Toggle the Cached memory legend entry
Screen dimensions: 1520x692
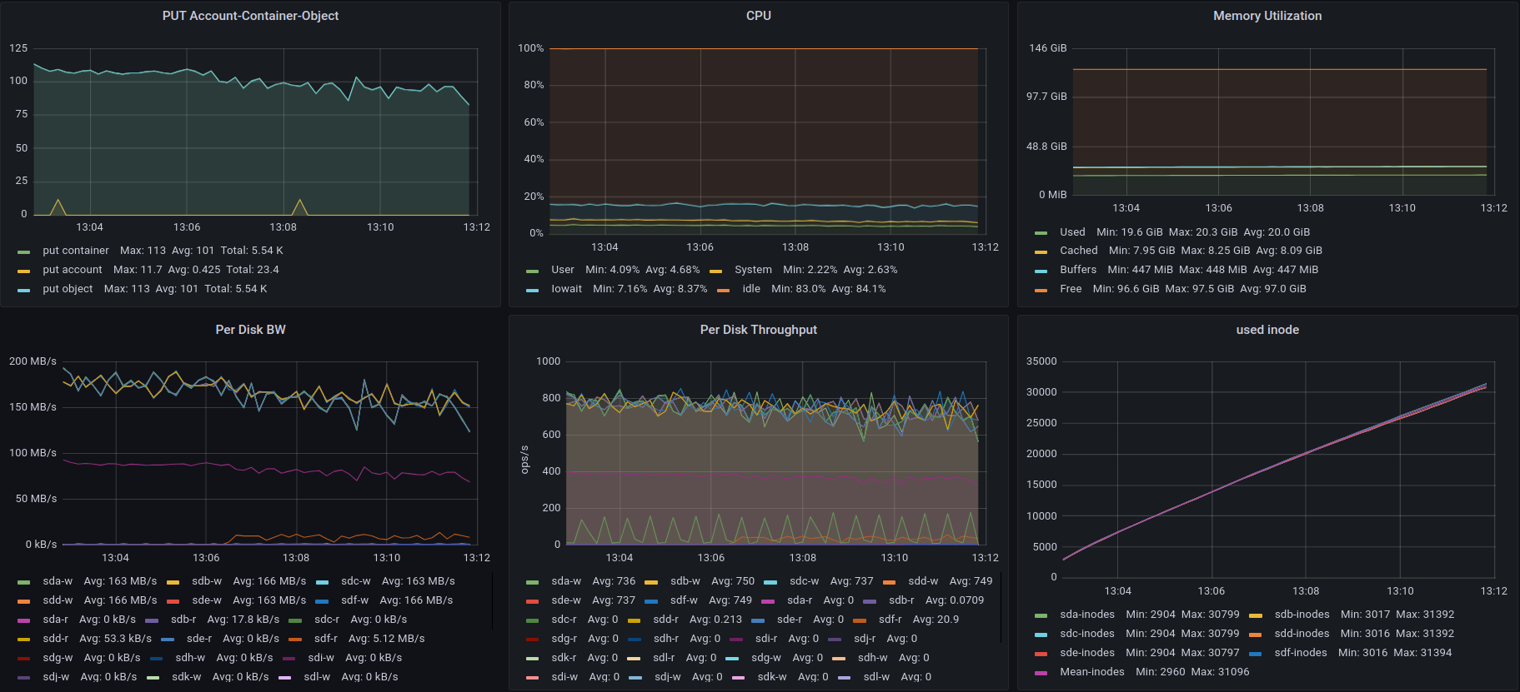click(x=1078, y=251)
